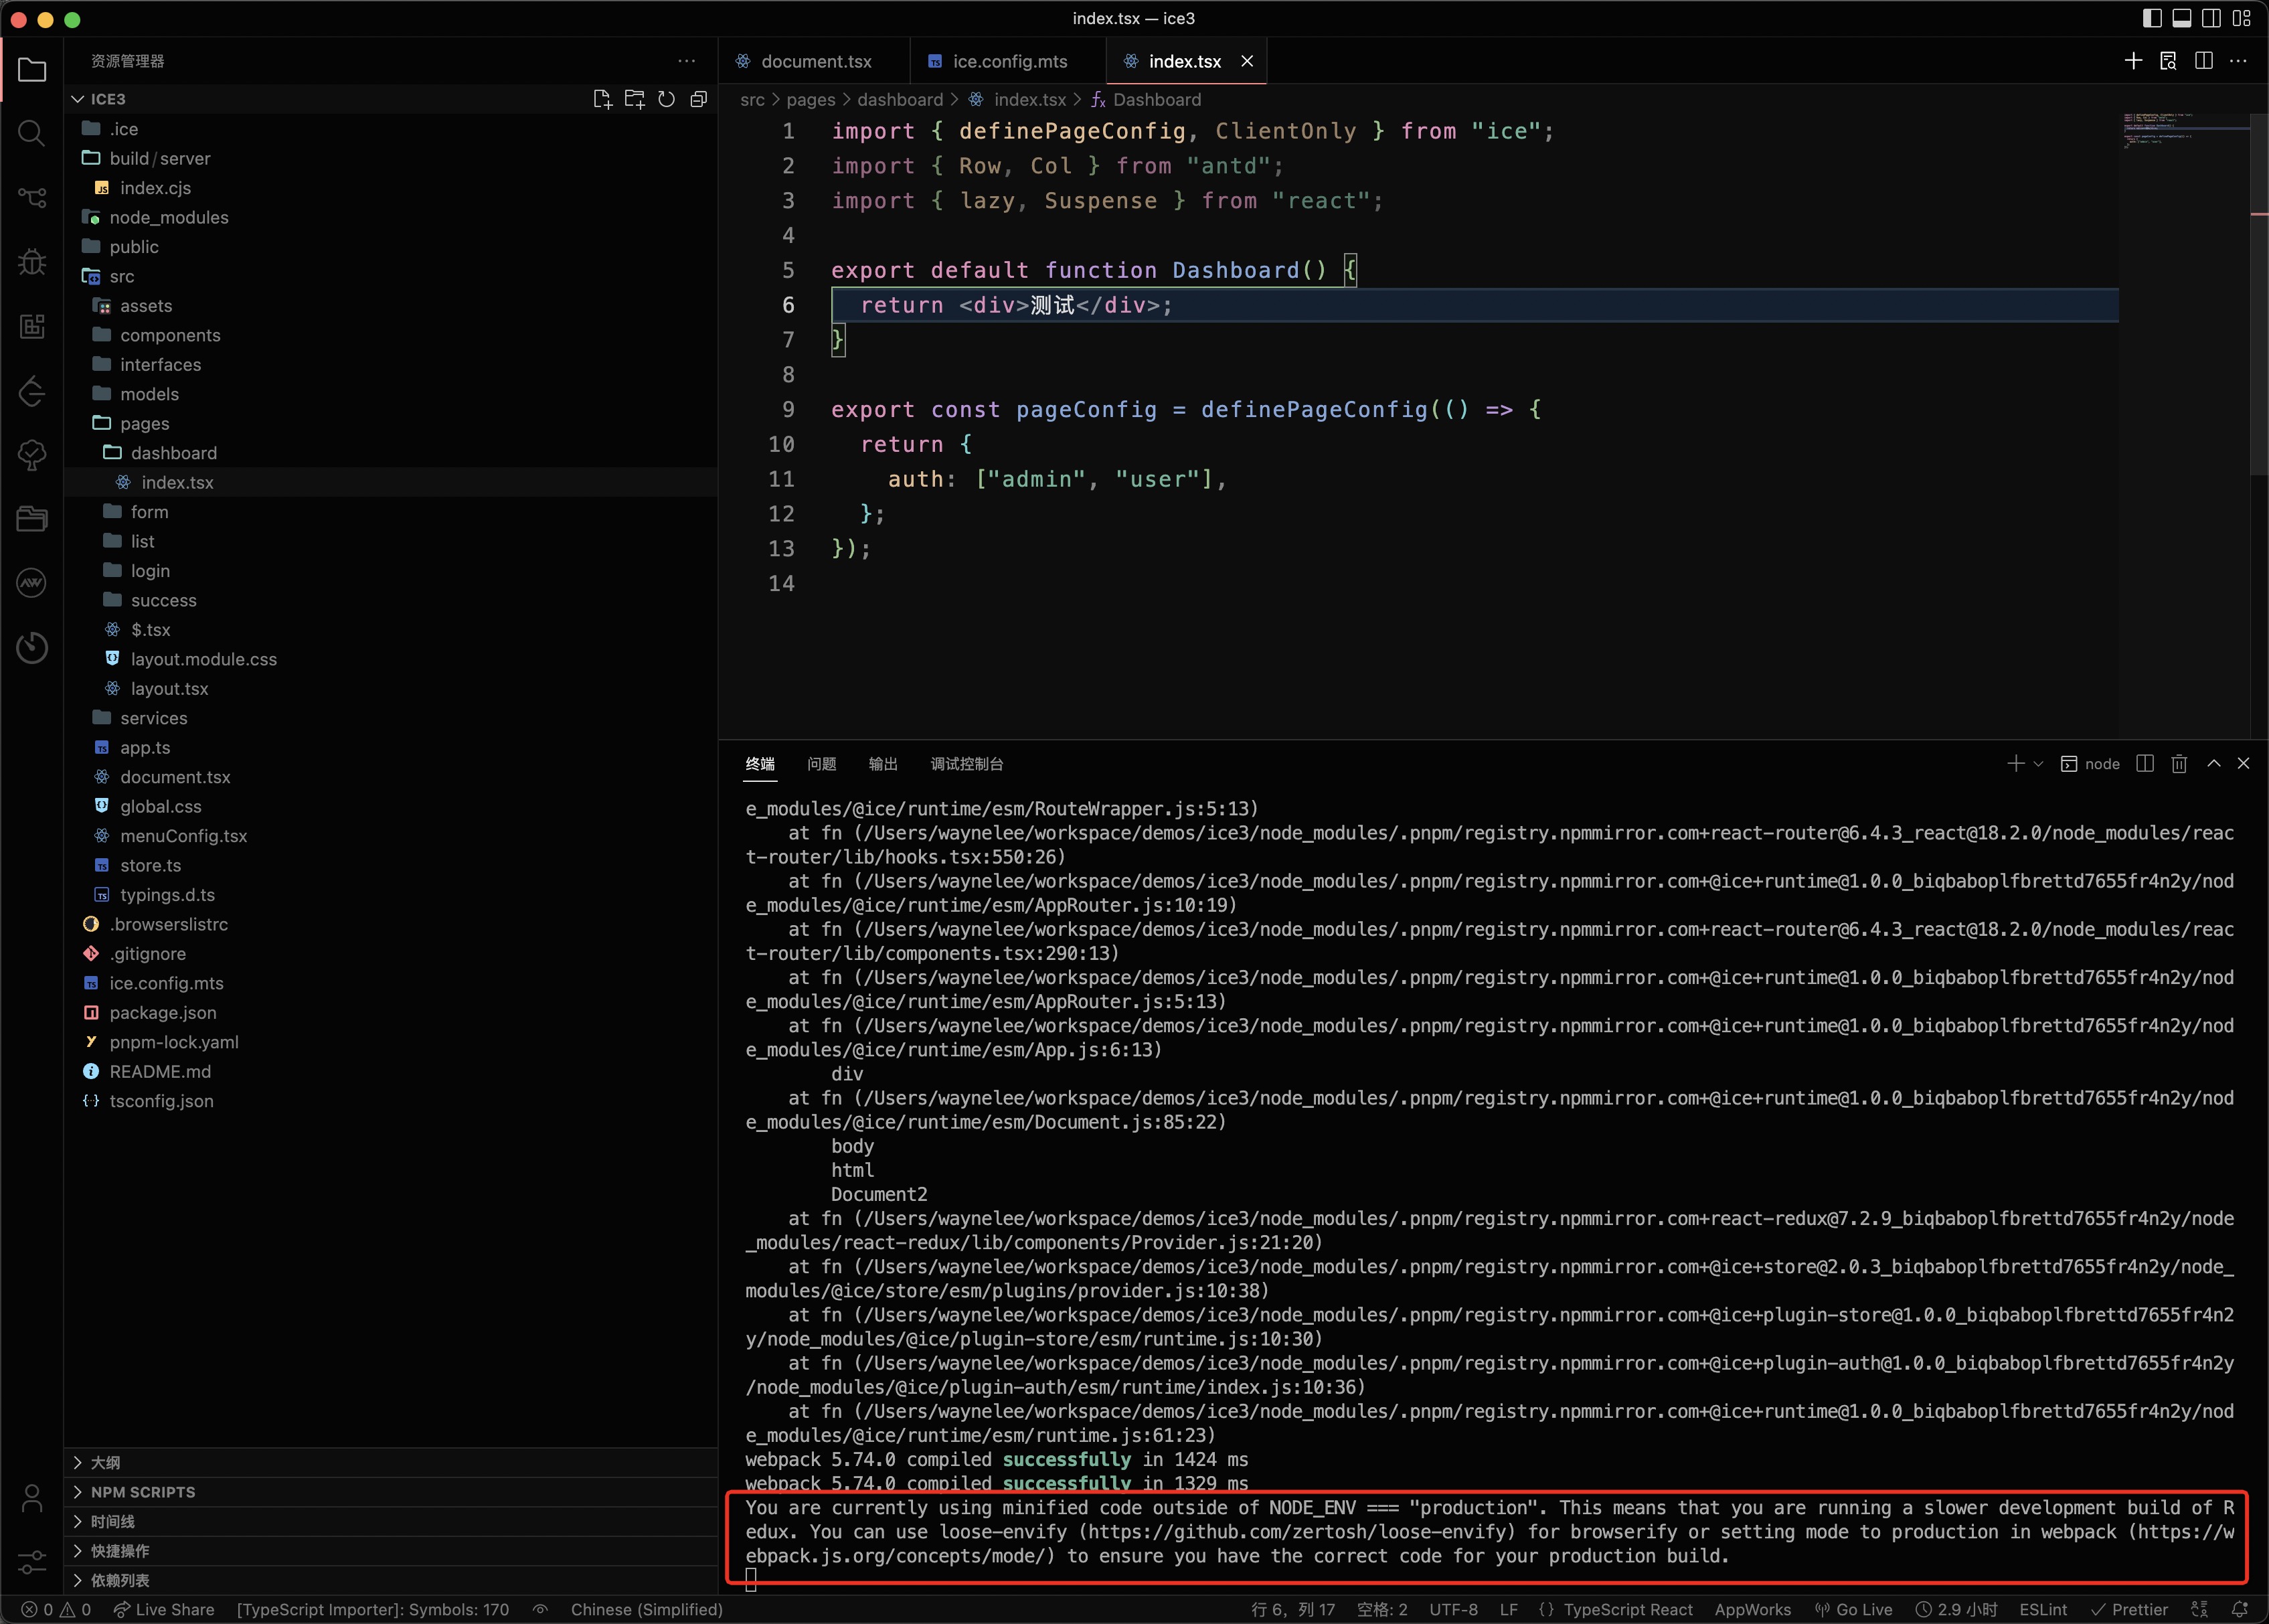Screen dimensions: 2269x1624
Task: Expand the services folder
Action: pos(391,718)
